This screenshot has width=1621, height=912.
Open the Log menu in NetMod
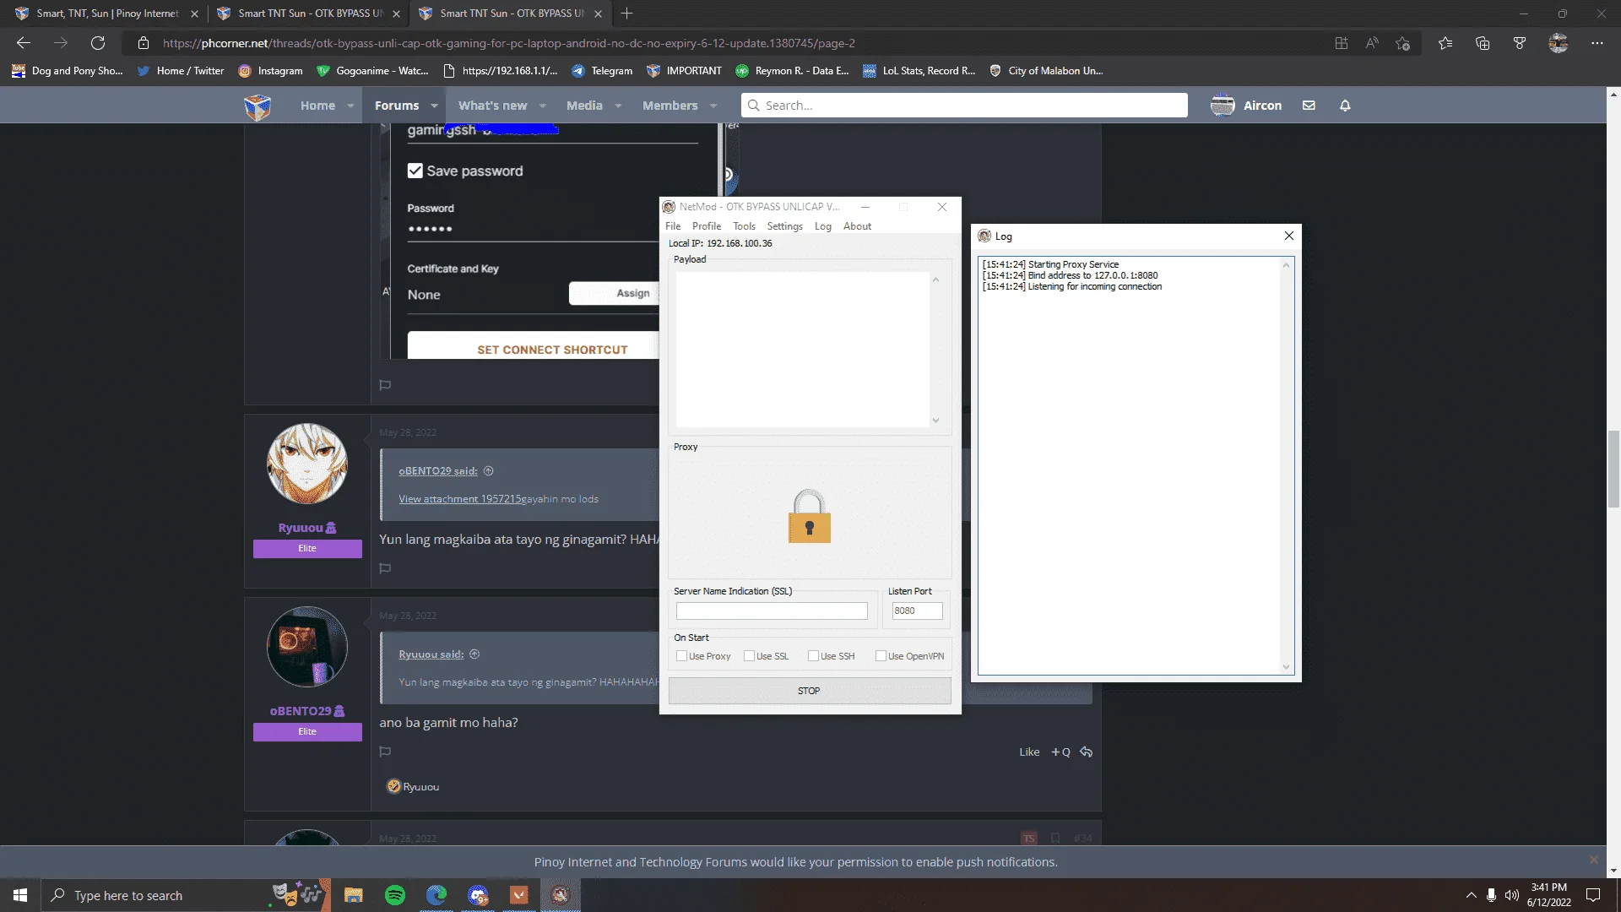click(823, 226)
